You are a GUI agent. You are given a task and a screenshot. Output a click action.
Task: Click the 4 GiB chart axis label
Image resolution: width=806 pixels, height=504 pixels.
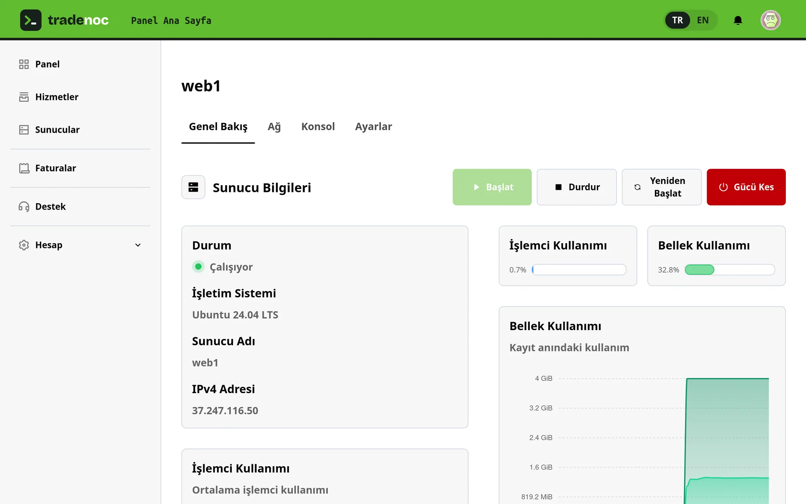(543, 378)
